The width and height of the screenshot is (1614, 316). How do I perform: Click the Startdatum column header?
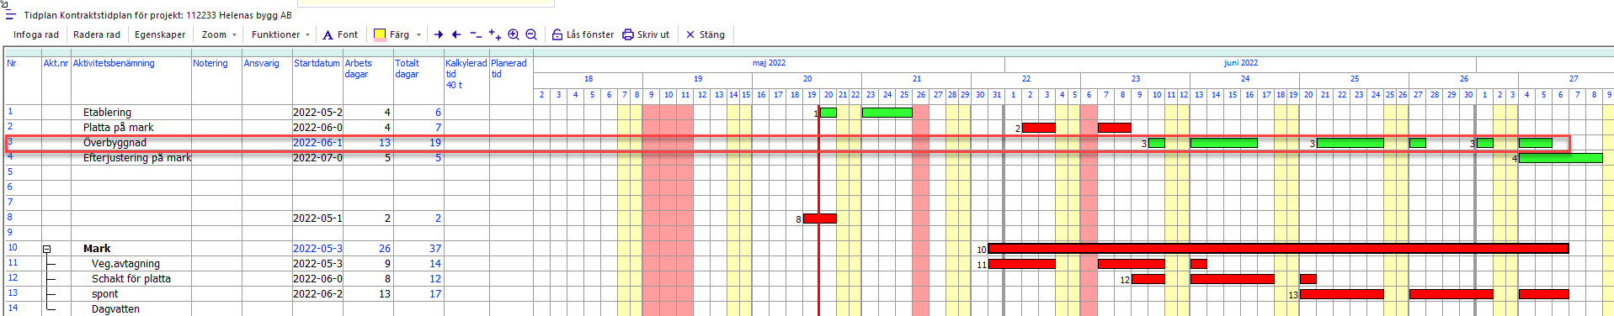pyautogui.click(x=317, y=63)
